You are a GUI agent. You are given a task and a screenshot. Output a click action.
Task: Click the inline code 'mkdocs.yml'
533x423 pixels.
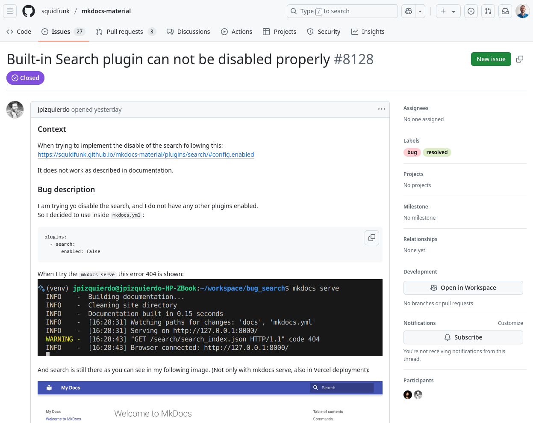coord(127,215)
